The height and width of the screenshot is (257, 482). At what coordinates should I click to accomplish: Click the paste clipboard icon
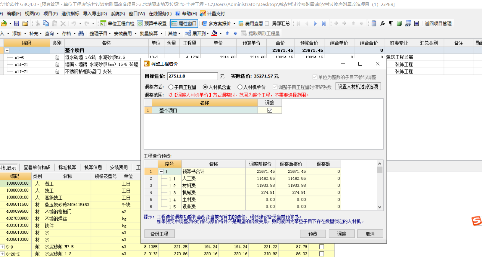tap(54, 23)
